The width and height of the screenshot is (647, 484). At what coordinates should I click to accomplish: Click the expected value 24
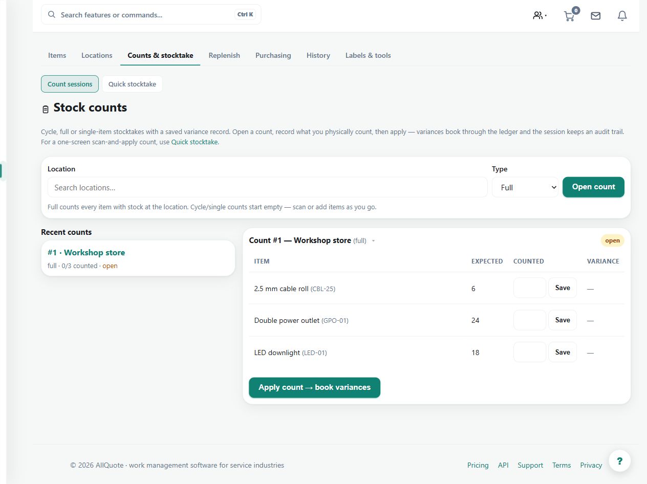(476, 320)
